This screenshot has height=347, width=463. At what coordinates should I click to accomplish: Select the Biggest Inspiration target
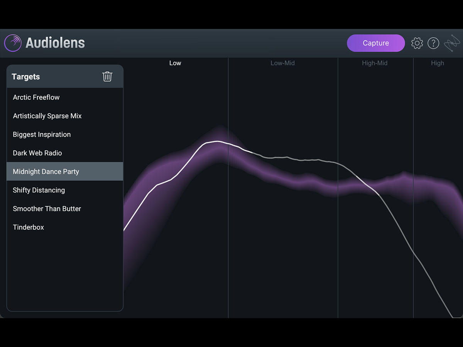coord(42,134)
